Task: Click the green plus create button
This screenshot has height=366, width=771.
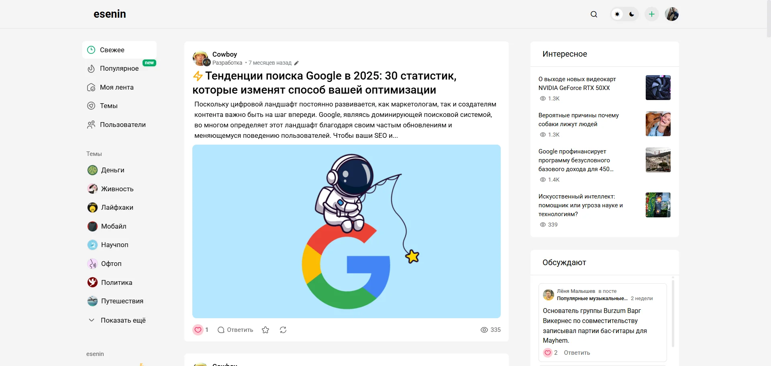Action: point(652,14)
